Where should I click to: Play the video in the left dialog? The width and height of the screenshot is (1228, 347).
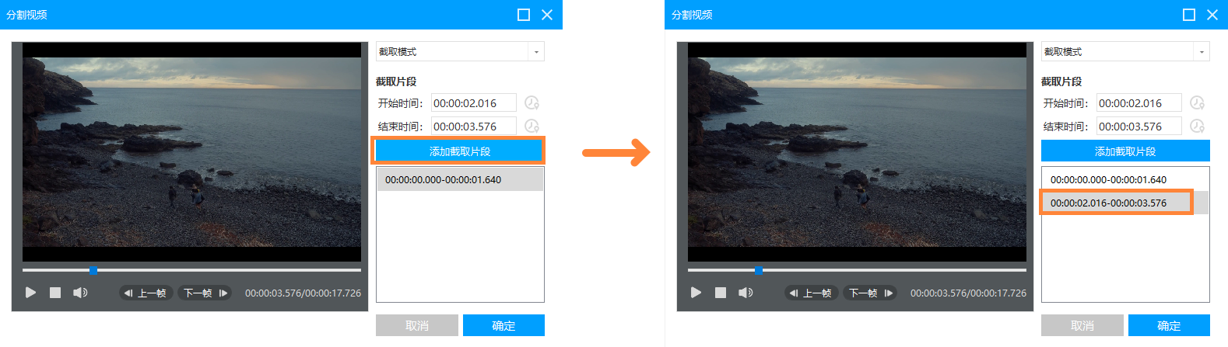(30, 293)
